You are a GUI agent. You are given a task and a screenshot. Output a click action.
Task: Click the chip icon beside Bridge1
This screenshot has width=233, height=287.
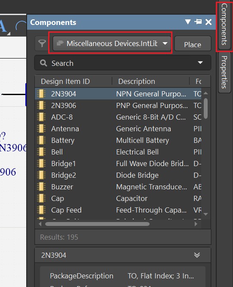point(41,164)
